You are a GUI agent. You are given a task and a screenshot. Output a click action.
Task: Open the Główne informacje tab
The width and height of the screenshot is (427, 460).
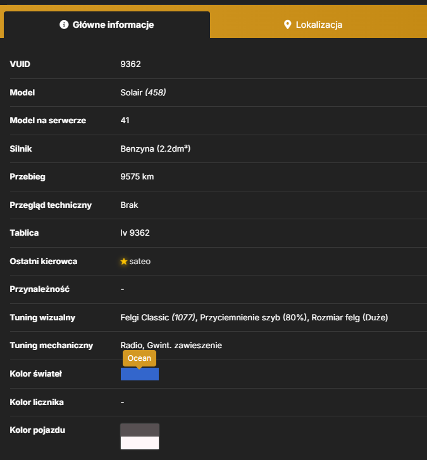tap(107, 25)
